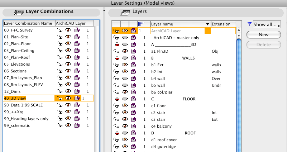Select the 08_Rm layouts_ELEV combination

[23, 85]
